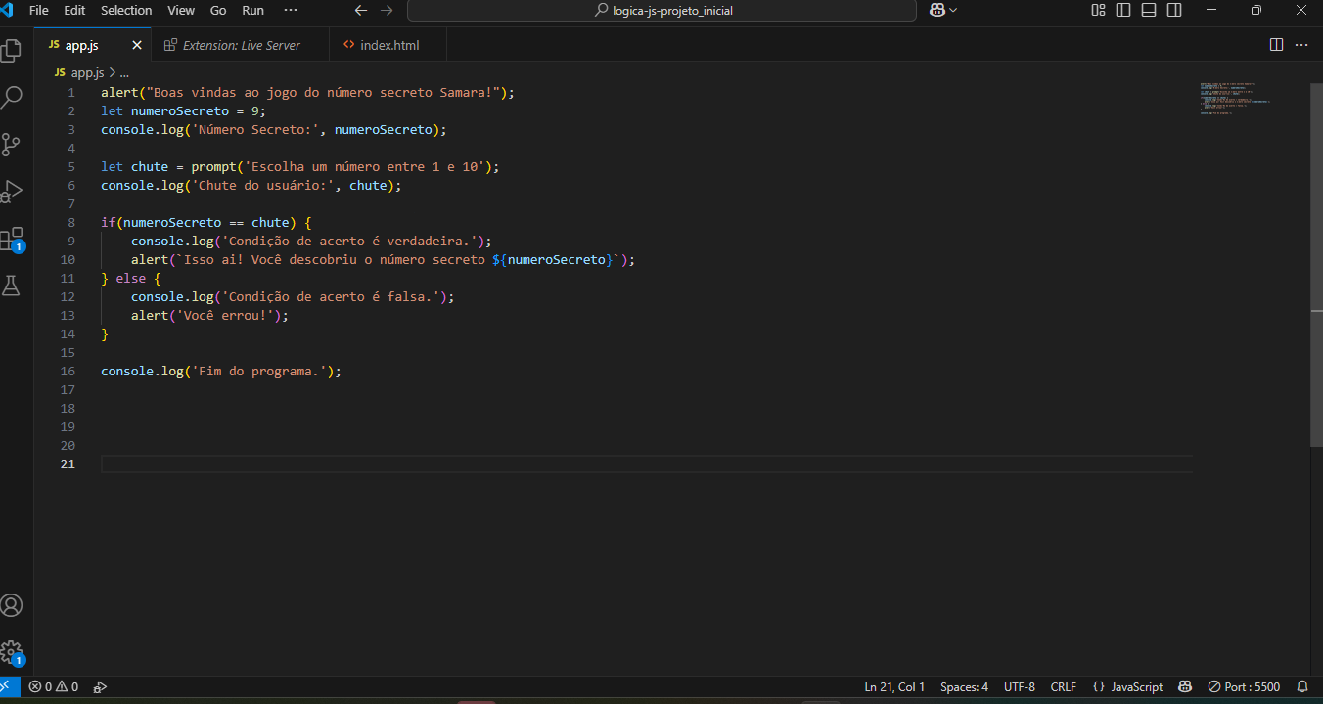Toggle the secondary side bar
The height and width of the screenshot is (704, 1323).
tap(1174, 11)
